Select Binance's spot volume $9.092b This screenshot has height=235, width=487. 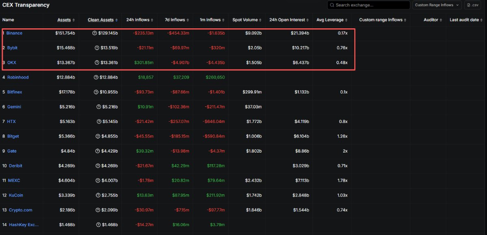coord(254,33)
